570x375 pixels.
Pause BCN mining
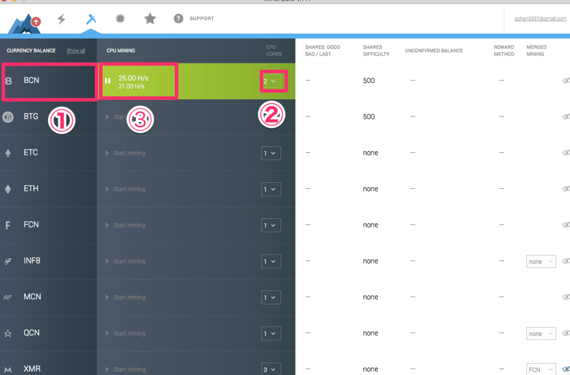click(107, 81)
